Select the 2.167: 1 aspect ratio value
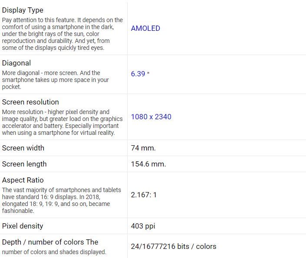The width and height of the screenshot is (306, 258). pyautogui.click(x=144, y=195)
